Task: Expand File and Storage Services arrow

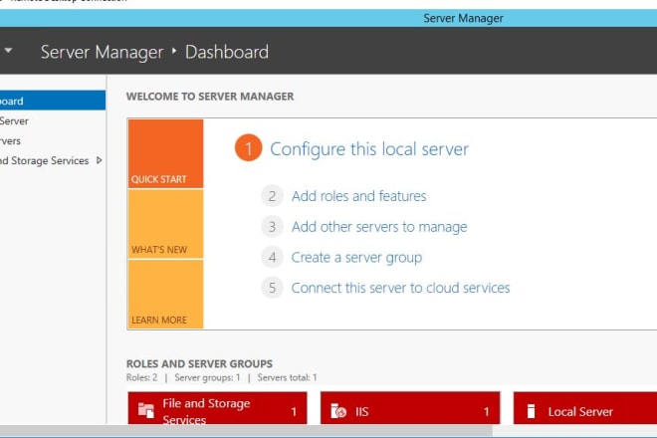Action: (99, 160)
